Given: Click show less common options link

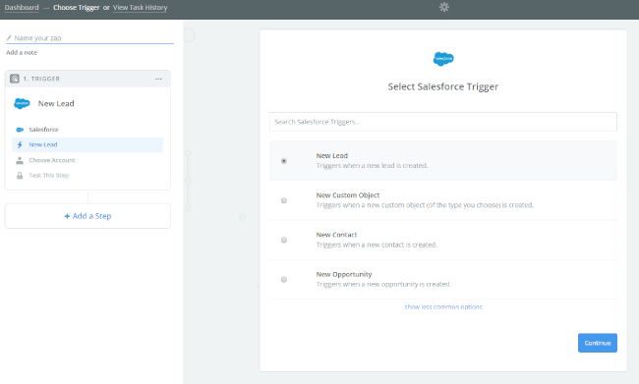Looking at the screenshot, I should pyautogui.click(x=443, y=307).
